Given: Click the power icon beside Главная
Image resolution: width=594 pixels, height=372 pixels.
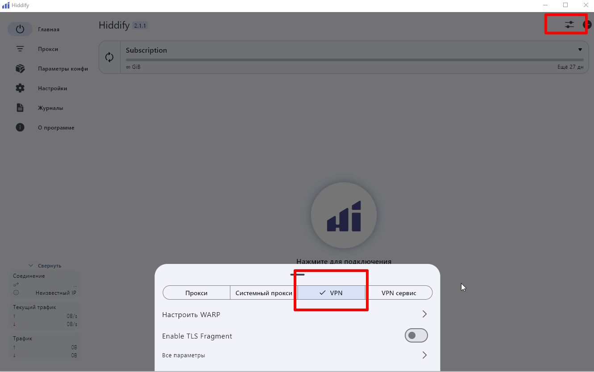Looking at the screenshot, I should click(x=20, y=29).
